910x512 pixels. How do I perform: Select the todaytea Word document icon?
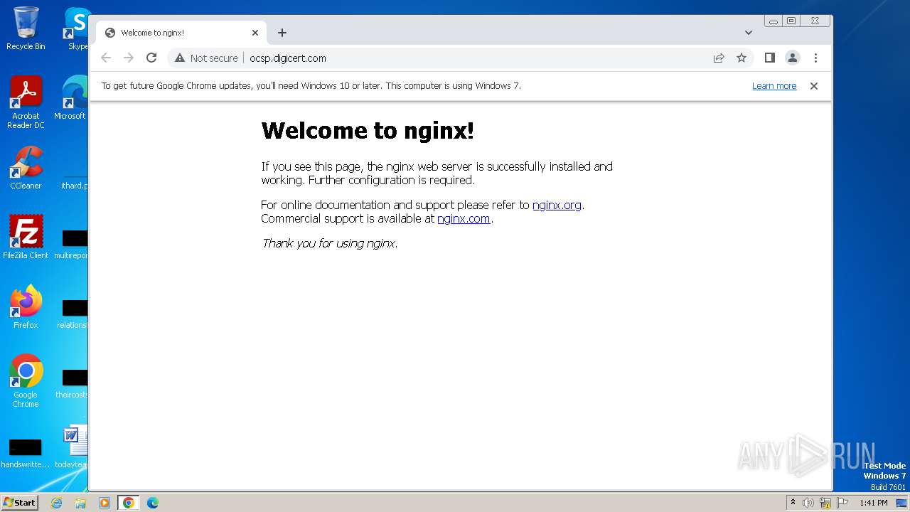pyautogui.click(x=73, y=447)
